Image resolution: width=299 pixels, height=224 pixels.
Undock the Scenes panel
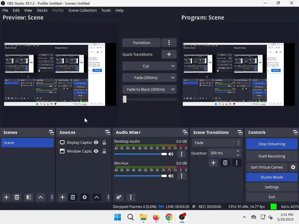[51, 132]
